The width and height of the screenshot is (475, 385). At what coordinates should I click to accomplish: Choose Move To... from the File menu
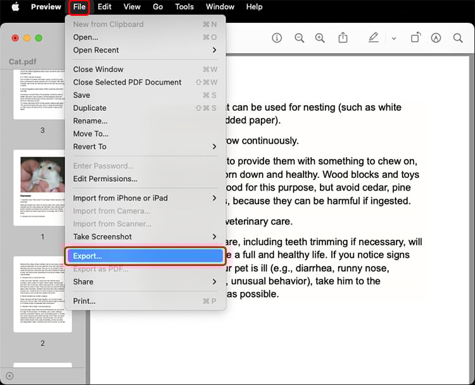(146, 134)
